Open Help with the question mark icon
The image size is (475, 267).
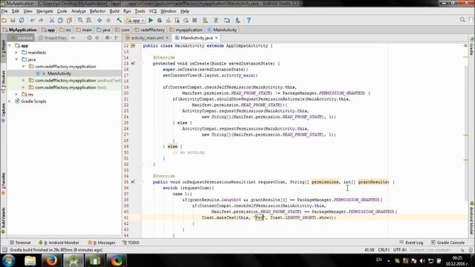[249, 20]
